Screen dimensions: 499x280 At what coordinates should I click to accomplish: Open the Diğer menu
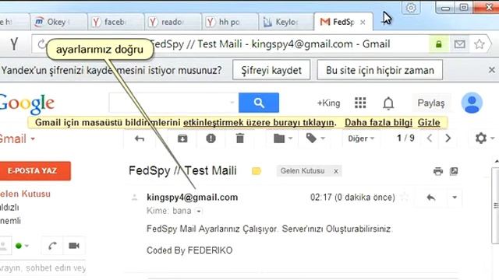(361, 138)
